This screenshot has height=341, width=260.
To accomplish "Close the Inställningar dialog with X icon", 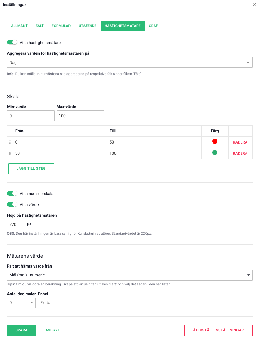I will (254, 5).
